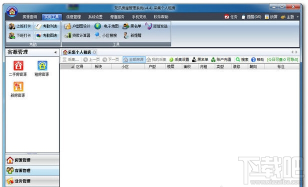Click tab scroll left arrow
This screenshot has height=187, width=308.
point(292,52)
